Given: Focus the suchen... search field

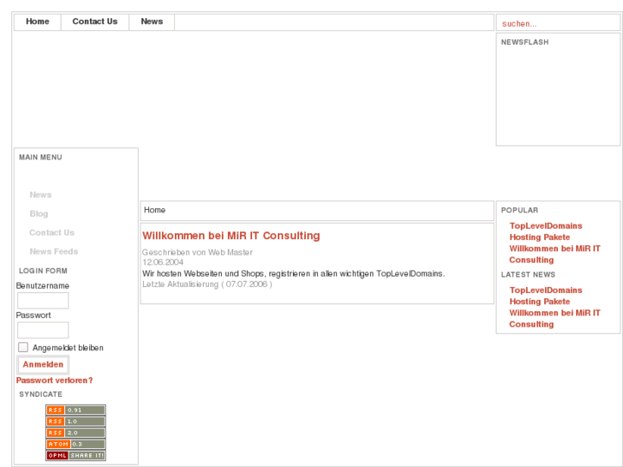Looking at the screenshot, I should (x=558, y=23).
